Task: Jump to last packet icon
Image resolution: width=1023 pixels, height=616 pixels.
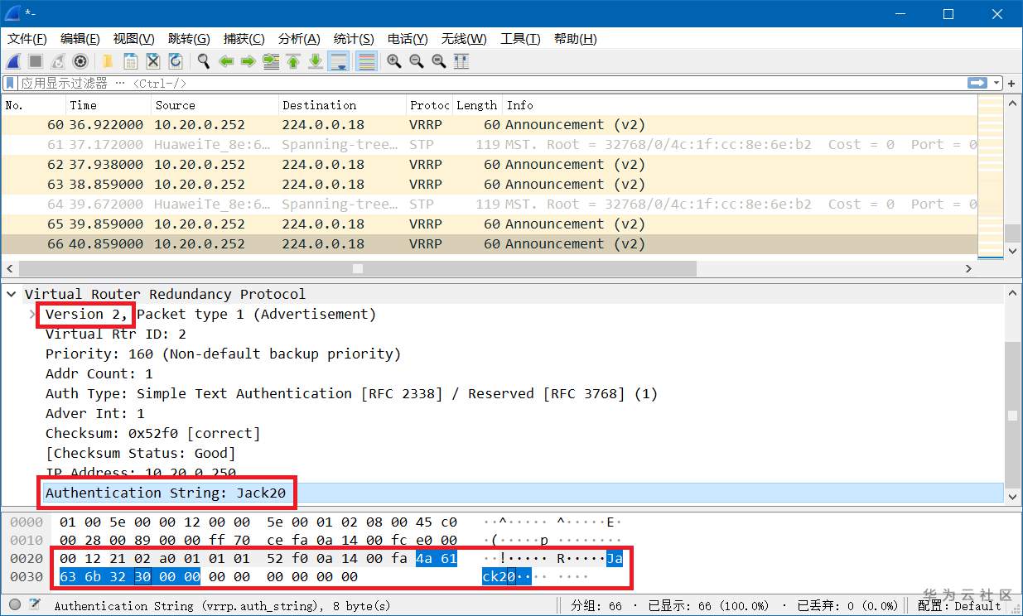Action: coord(315,61)
